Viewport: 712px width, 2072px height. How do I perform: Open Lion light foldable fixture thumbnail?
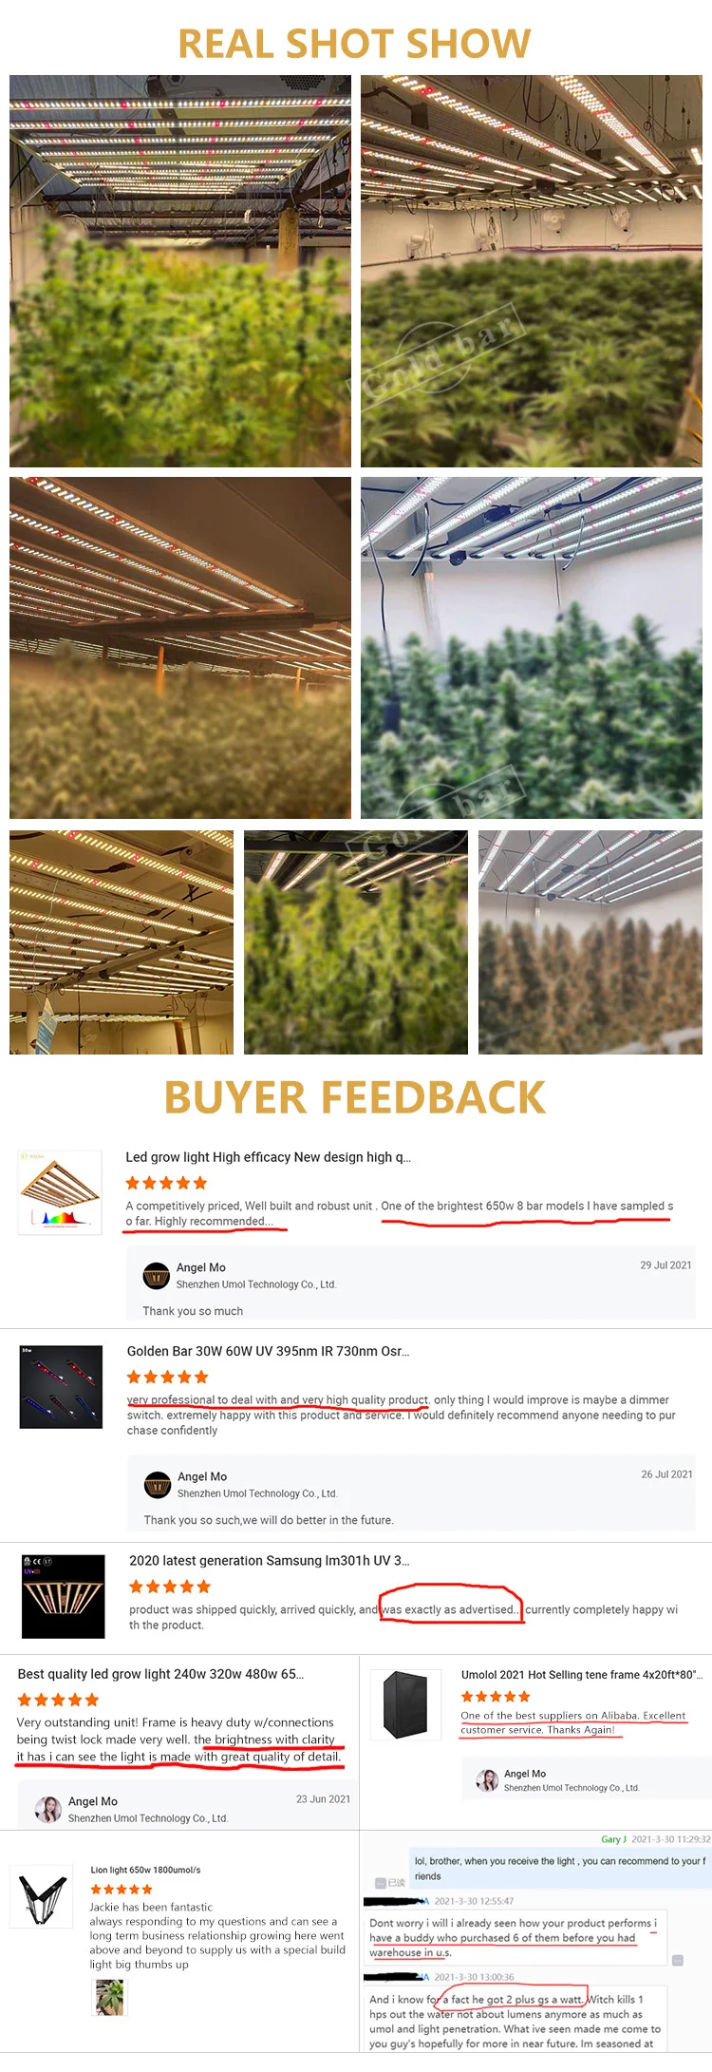tap(44, 1899)
